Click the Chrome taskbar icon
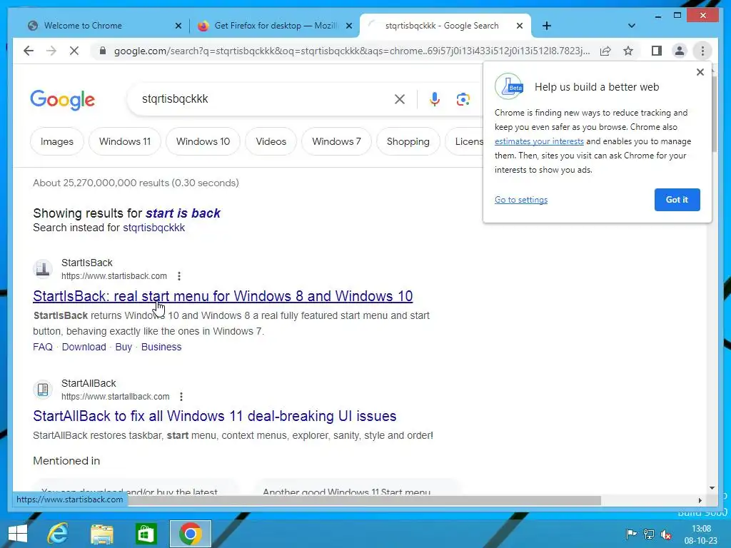The width and height of the screenshot is (731, 548). (x=190, y=534)
